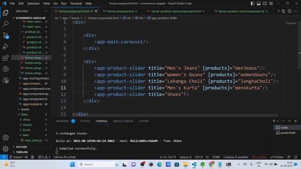Open the Explorer view in activity bar
The height and width of the screenshot is (169, 301).
pyautogui.click(x=6, y=13)
